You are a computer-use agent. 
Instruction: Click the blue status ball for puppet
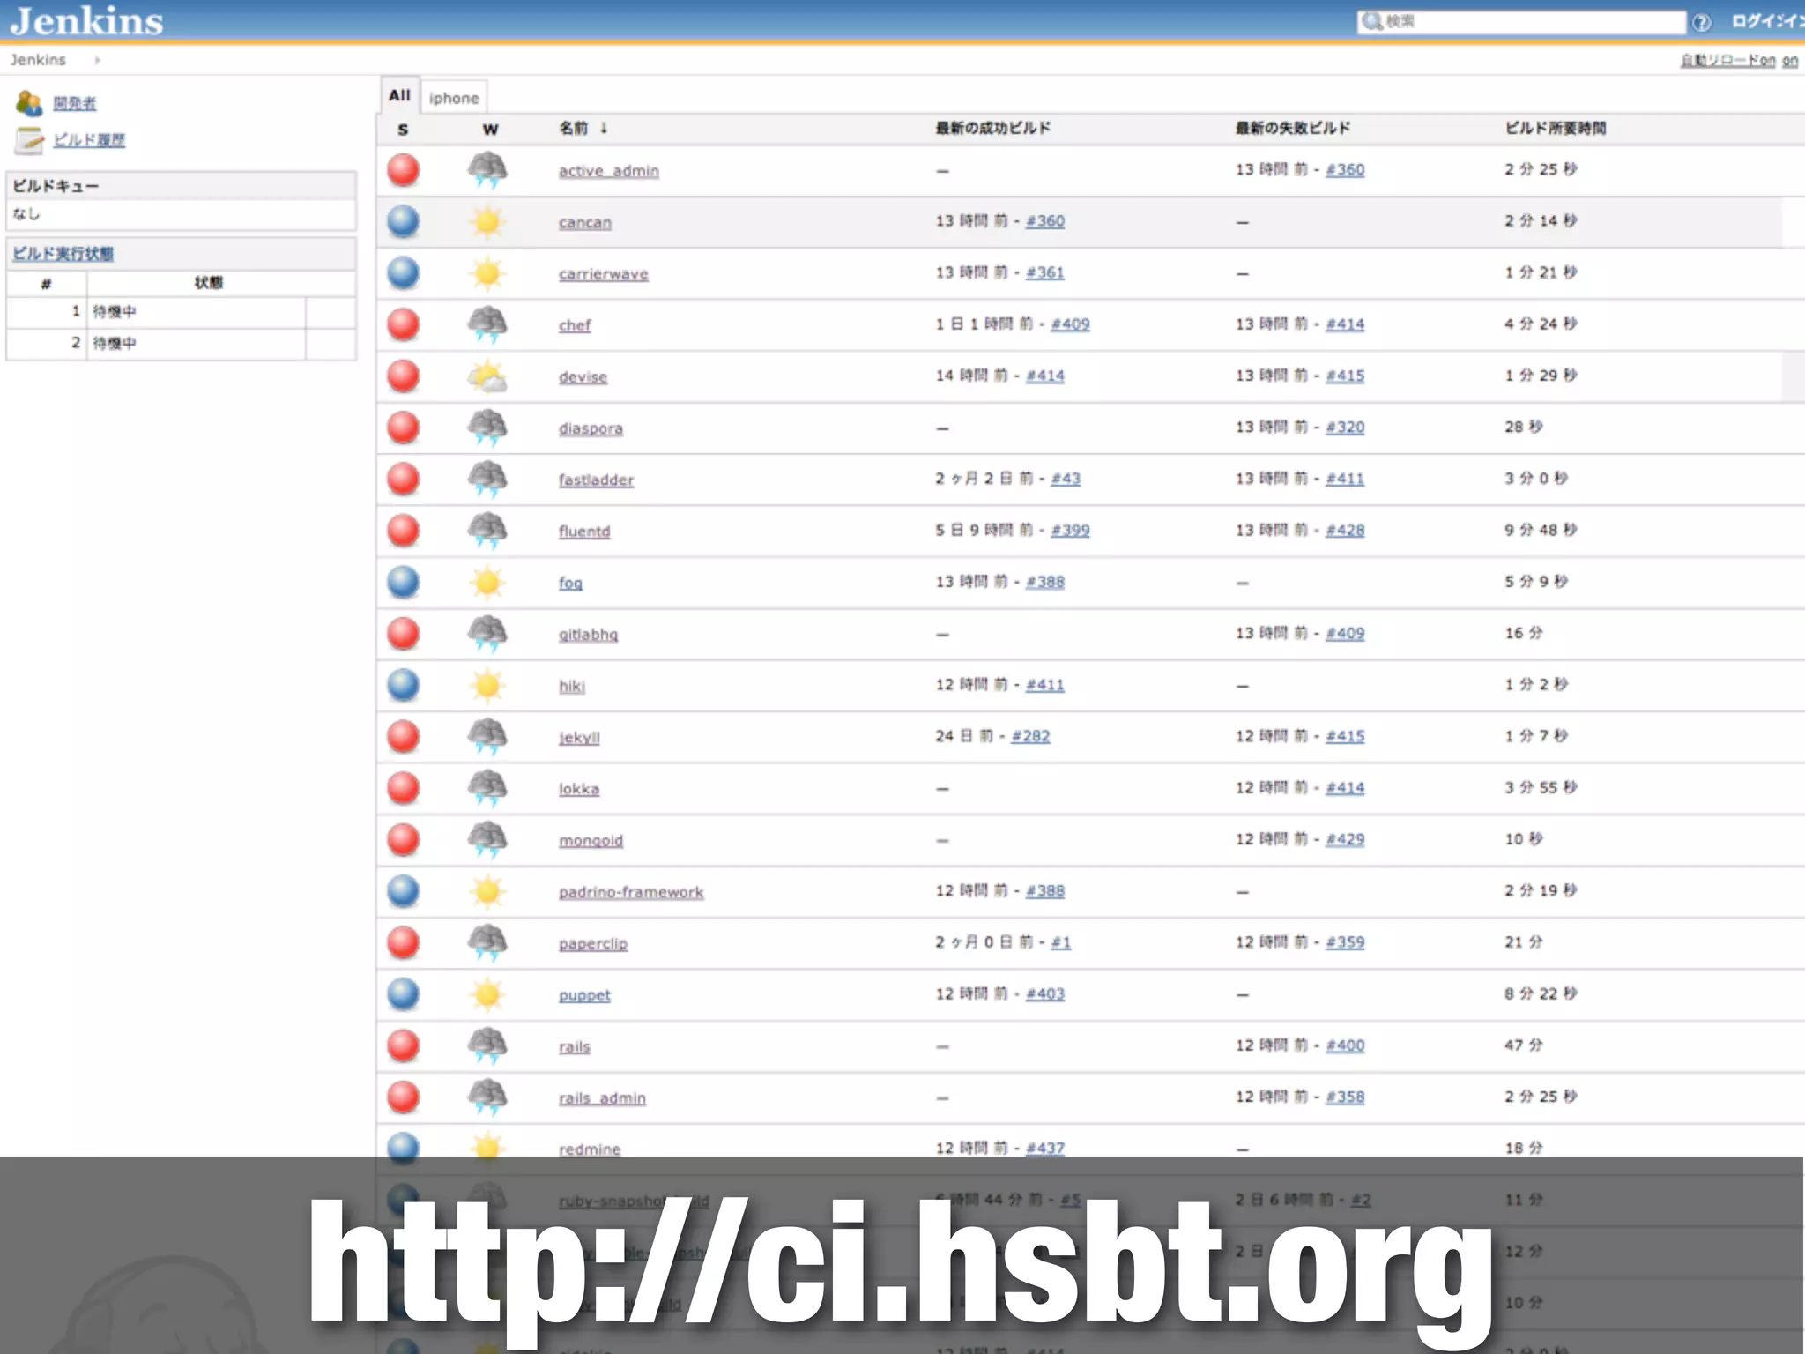tap(403, 994)
